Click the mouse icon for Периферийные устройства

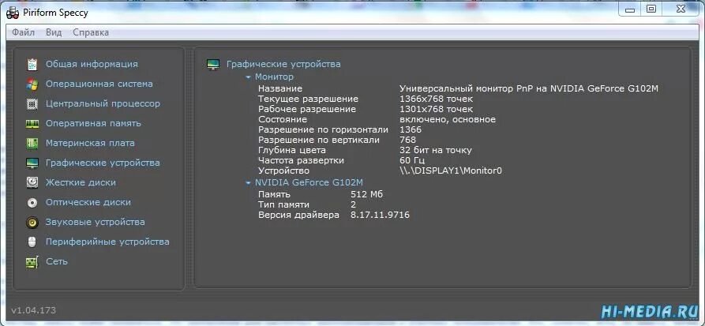(x=32, y=242)
